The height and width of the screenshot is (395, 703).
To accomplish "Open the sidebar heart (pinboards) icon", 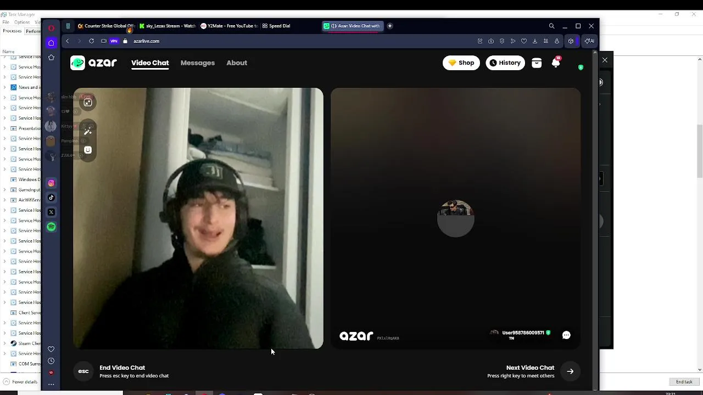I will tap(51, 349).
